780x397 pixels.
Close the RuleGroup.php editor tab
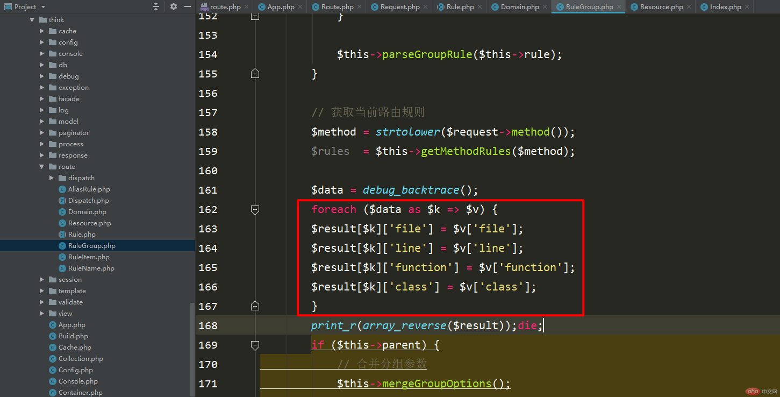pyautogui.click(x=619, y=7)
